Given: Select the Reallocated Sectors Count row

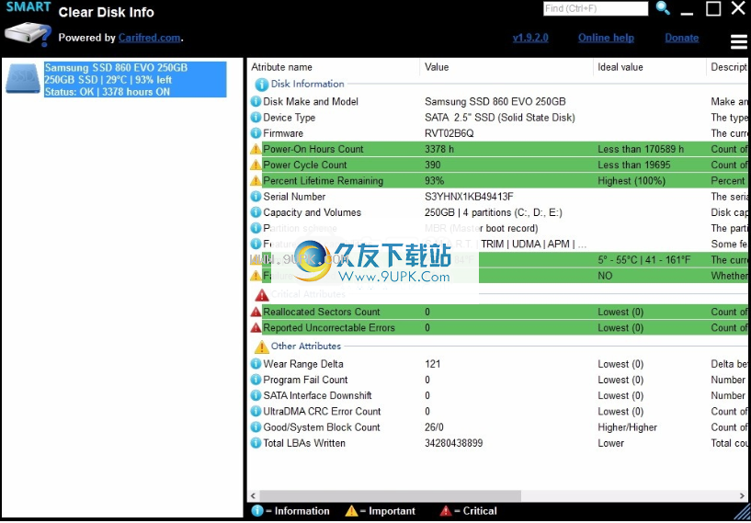Looking at the screenshot, I should [498, 312].
